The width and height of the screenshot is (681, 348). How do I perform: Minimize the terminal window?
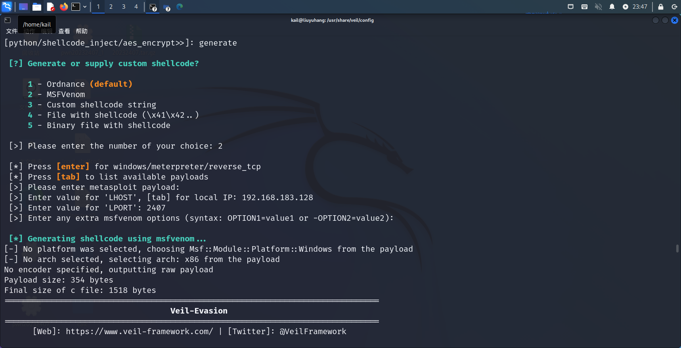(x=656, y=20)
